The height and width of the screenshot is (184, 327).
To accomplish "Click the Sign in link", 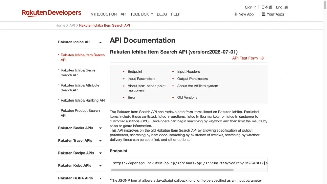I will click(251, 7).
